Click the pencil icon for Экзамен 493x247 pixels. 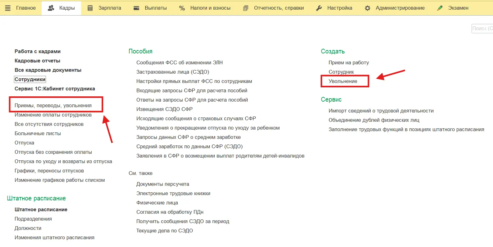tap(440, 8)
